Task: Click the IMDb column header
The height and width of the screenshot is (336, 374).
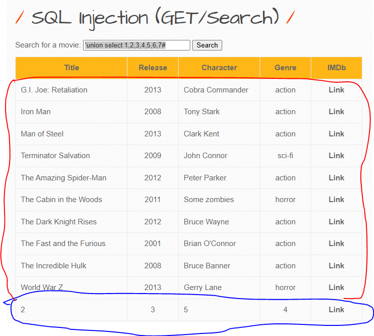Action: (337, 68)
